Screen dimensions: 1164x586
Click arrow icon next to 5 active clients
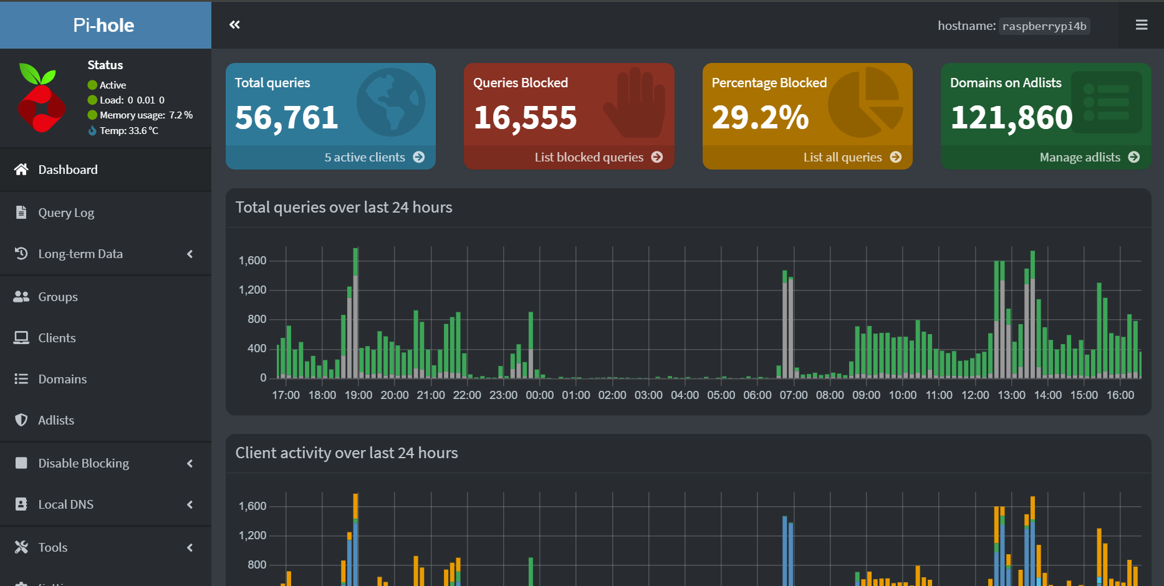(419, 157)
